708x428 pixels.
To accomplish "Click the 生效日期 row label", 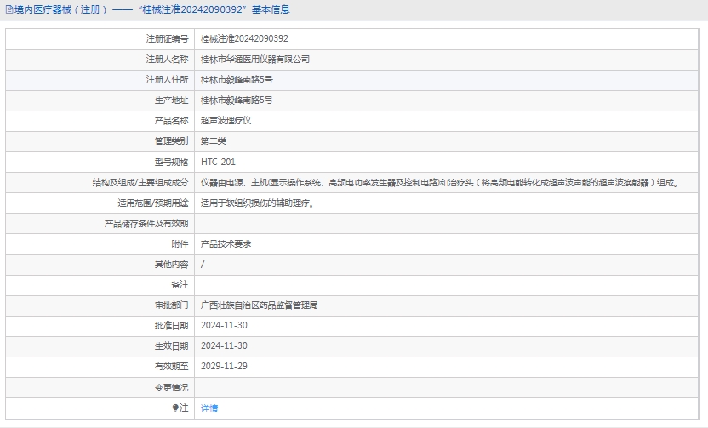I will (x=171, y=346).
